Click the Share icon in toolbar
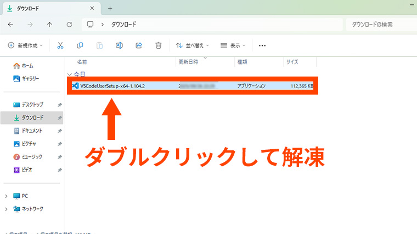The image size is (417, 234). click(139, 45)
